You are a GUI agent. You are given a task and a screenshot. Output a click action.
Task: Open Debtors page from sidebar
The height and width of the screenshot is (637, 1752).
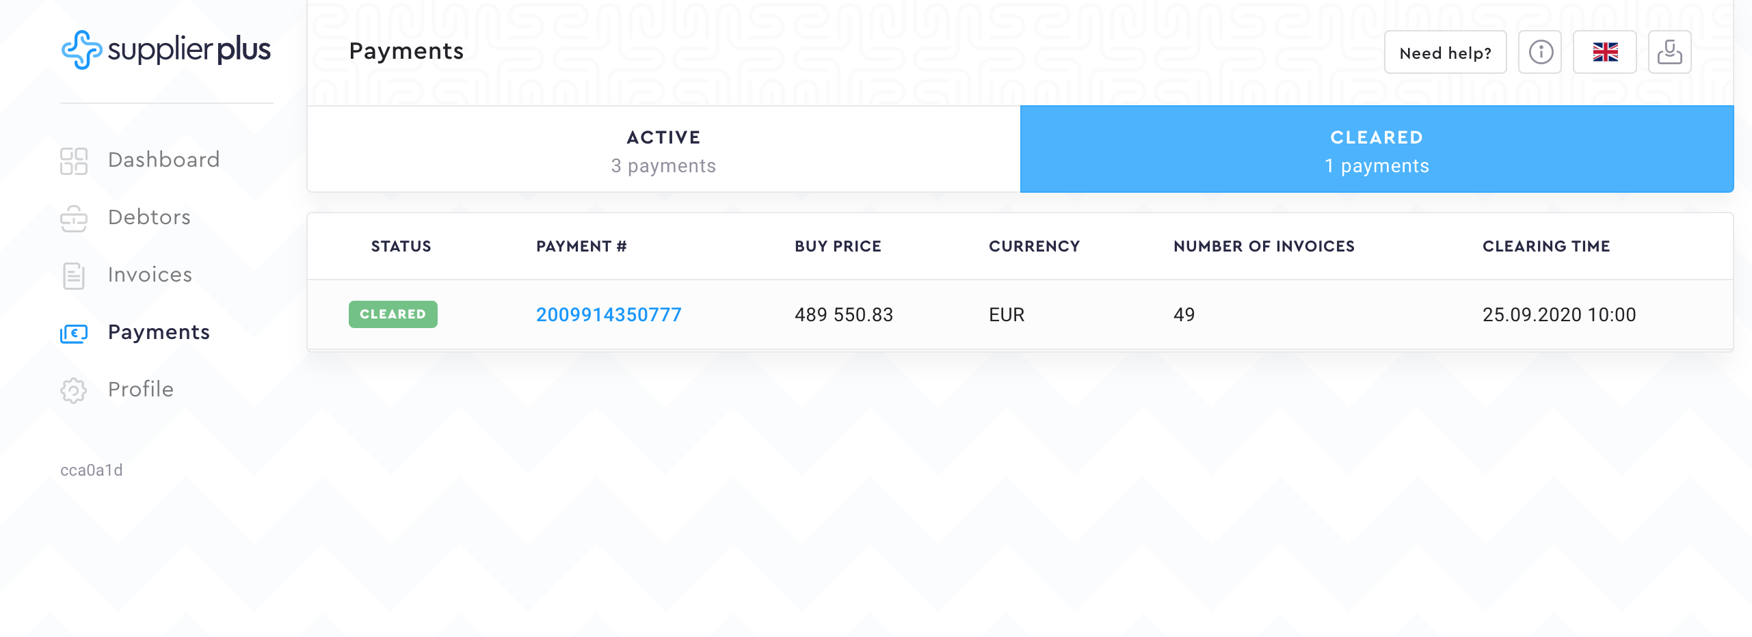[x=149, y=217]
